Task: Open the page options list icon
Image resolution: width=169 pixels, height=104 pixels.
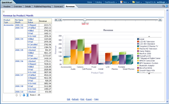Action: pyautogui.click(x=163, y=6)
